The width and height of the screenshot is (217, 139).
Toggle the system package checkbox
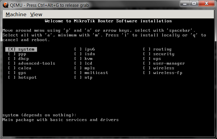[x=12, y=49]
